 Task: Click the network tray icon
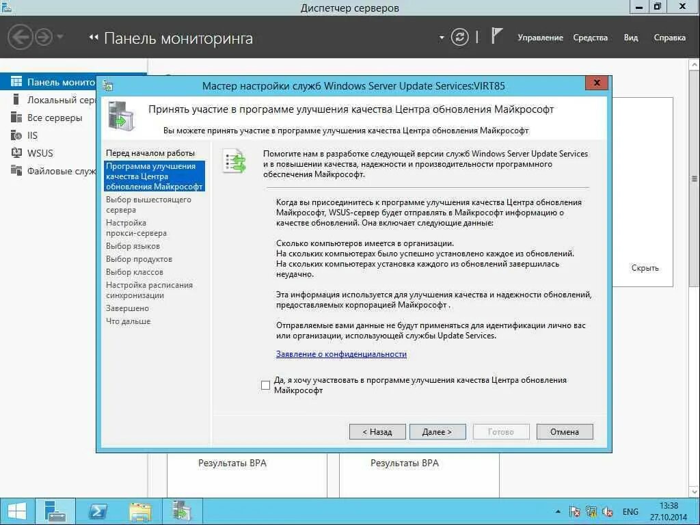point(591,511)
